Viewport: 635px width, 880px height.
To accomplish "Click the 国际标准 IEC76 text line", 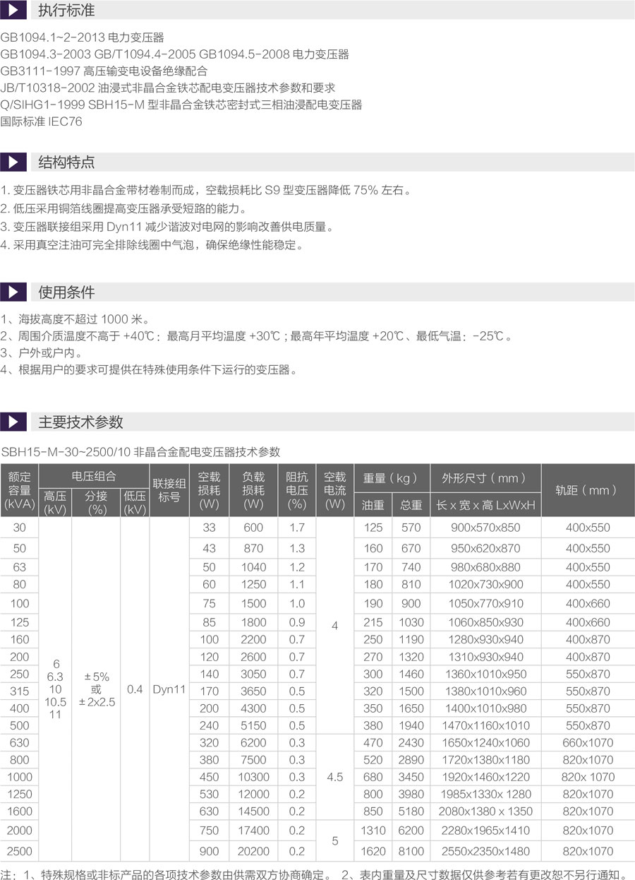I will point(42,121).
